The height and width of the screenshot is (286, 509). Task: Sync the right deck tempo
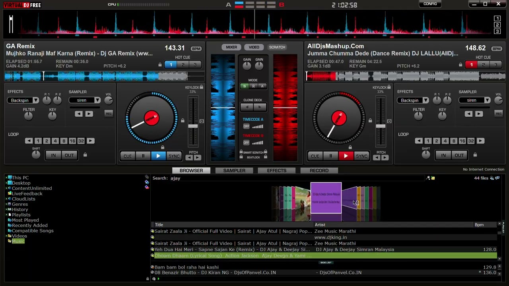click(x=361, y=156)
